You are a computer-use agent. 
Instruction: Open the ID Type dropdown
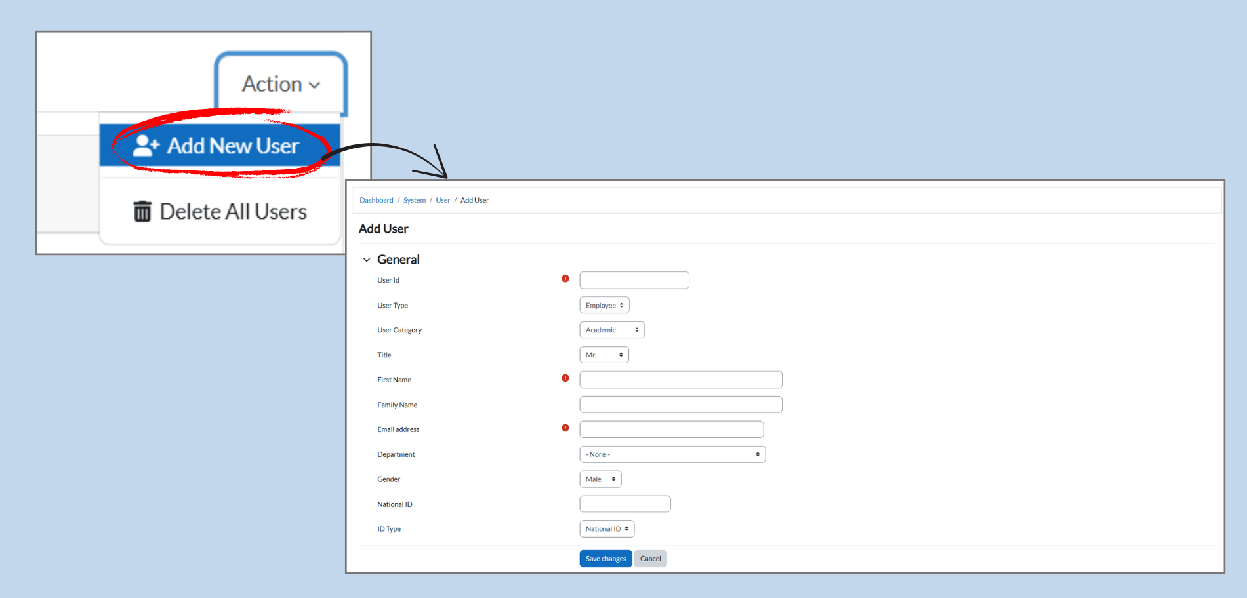[606, 529]
